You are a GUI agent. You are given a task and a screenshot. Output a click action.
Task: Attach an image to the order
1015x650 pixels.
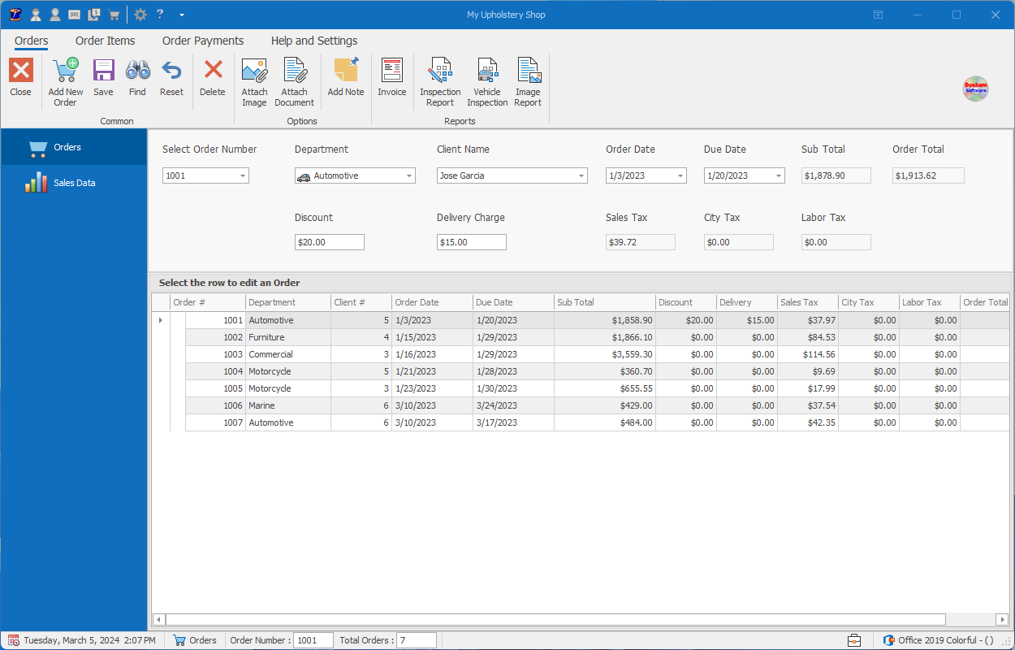(254, 79)
